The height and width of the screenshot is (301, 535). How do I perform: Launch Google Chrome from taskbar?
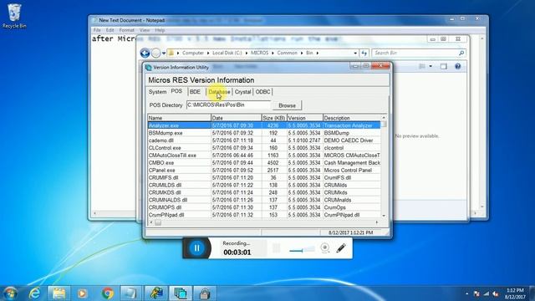108,293
